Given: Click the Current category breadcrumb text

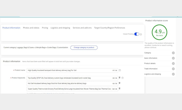Looking at the screenshot, I should 36,48.
